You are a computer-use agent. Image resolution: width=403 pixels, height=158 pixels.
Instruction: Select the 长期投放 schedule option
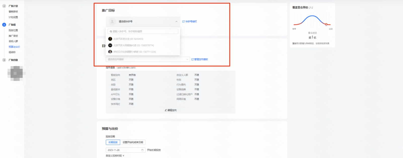tap(113, 142)
